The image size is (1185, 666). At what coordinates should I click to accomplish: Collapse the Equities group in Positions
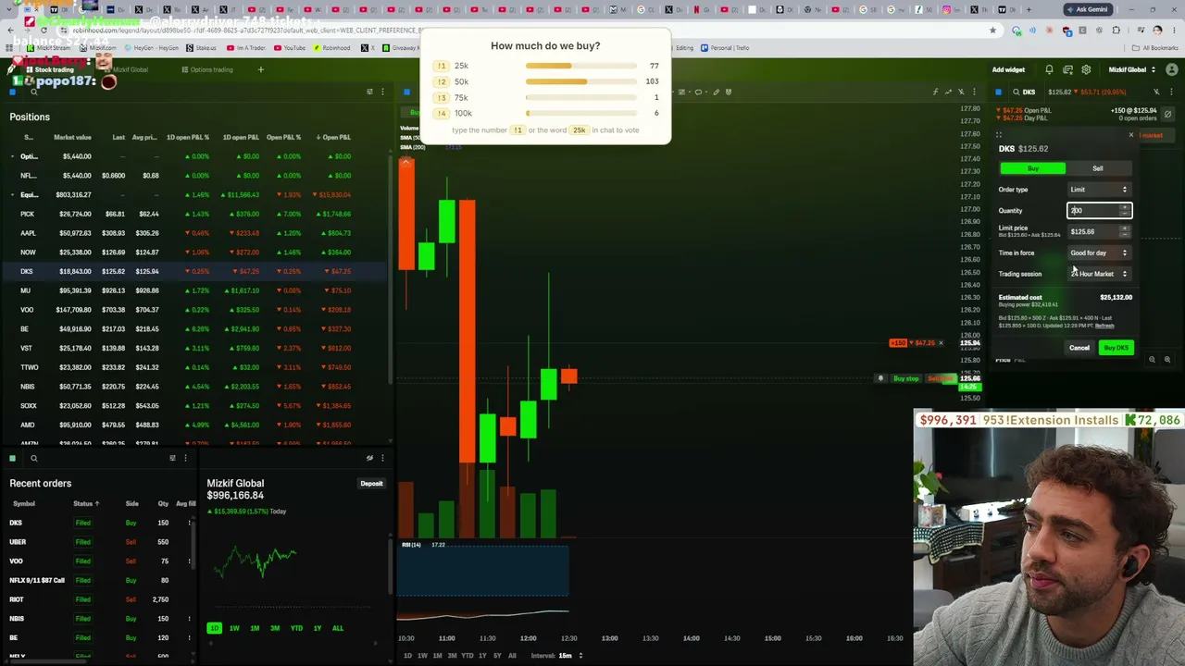13,195
